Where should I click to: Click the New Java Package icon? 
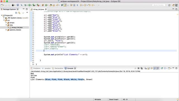43,5
